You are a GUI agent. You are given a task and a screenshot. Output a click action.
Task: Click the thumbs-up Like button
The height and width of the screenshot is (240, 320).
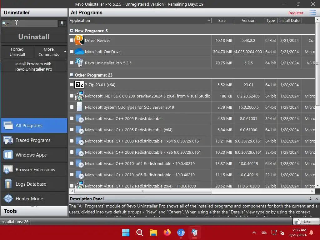306,222
